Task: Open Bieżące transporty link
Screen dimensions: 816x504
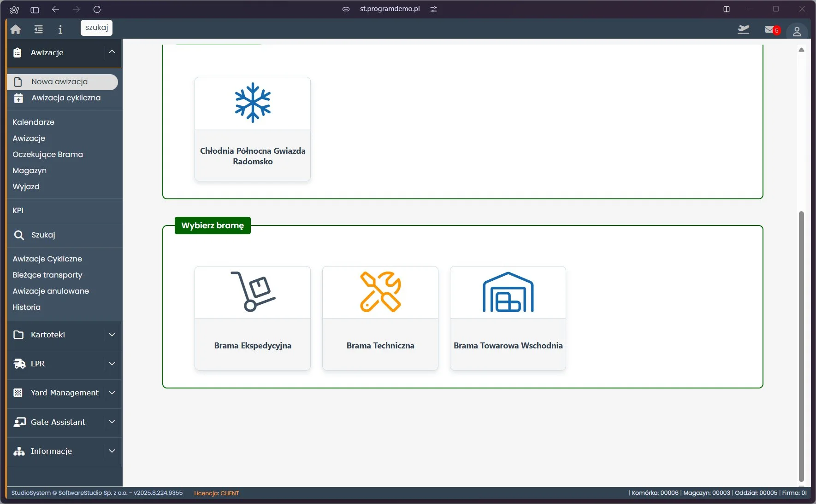Action: [47, 275]
